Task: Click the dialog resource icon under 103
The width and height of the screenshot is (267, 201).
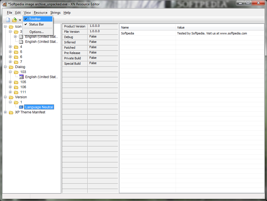Action: coord(21,77)
